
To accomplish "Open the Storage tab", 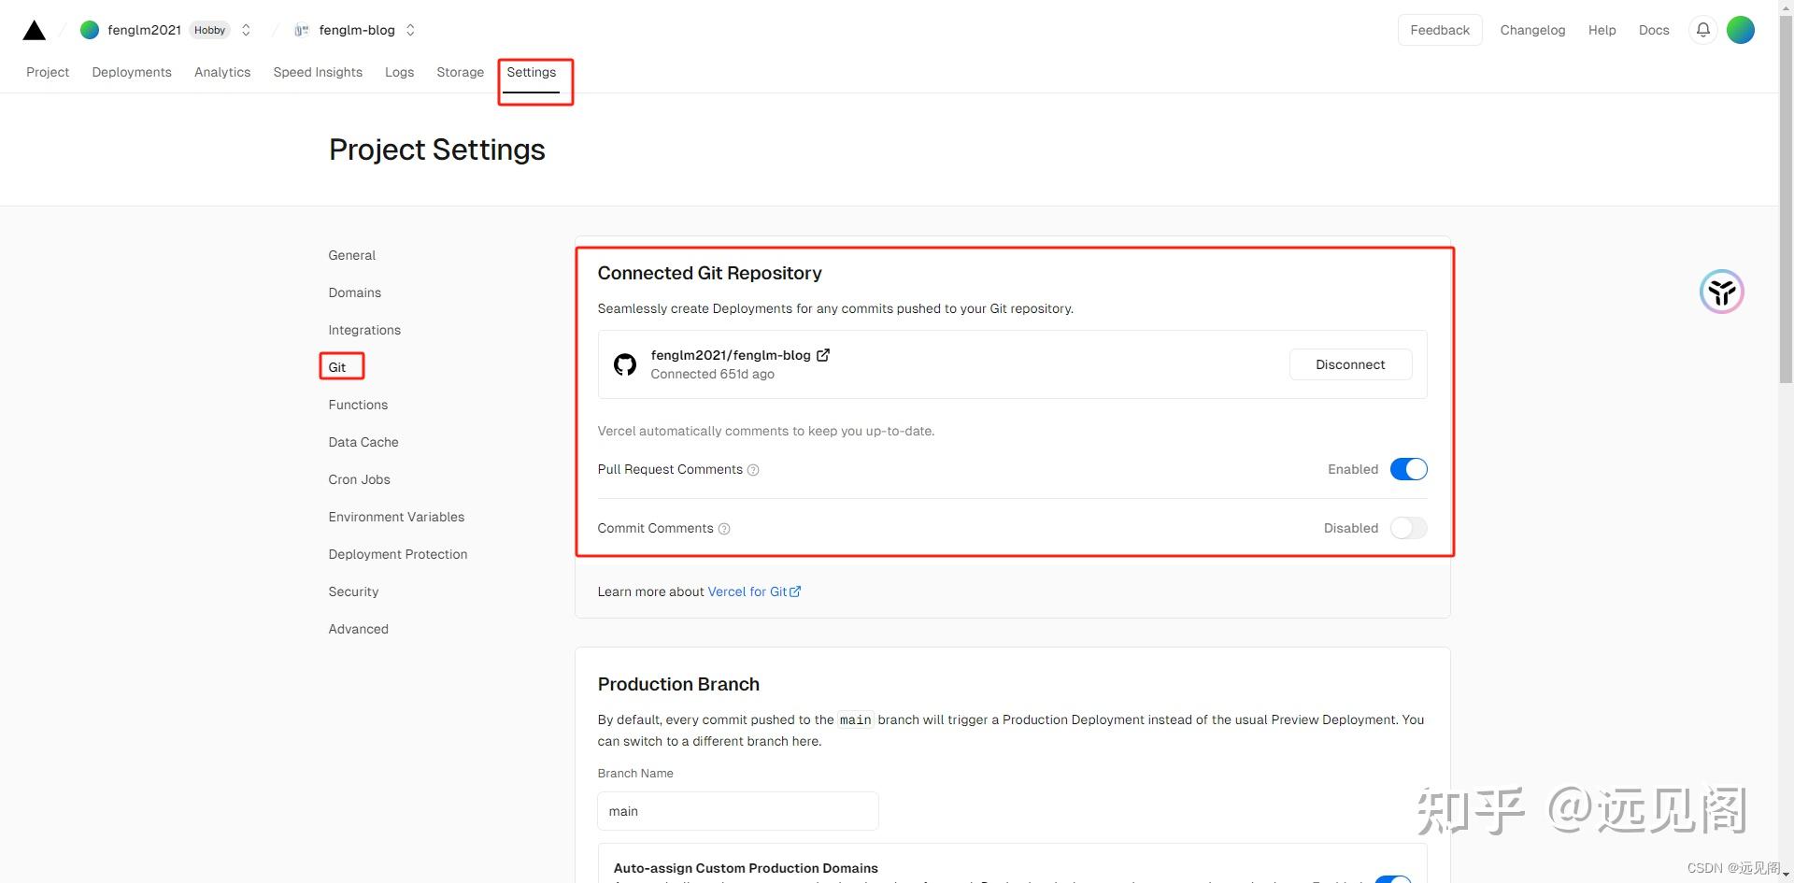I will (x=460, y=72).
